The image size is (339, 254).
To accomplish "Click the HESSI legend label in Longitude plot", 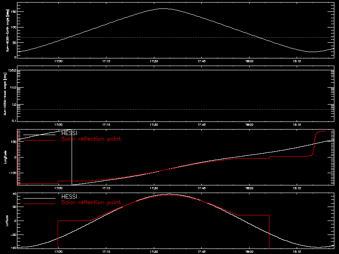I will [x=69, y=133].
